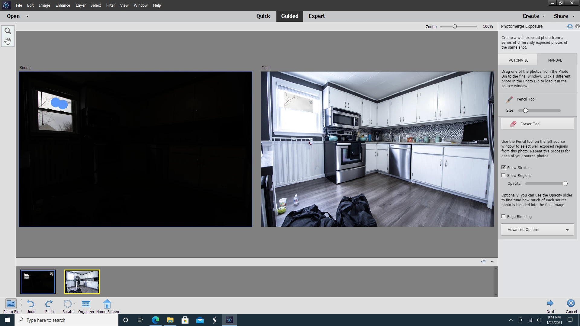580x326 pixels.
Task: Click the reset panel icon
Action: 570,27
